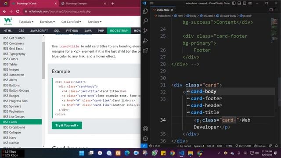Click the browser back arrow
281x158 pixels.
coord(4,11)
